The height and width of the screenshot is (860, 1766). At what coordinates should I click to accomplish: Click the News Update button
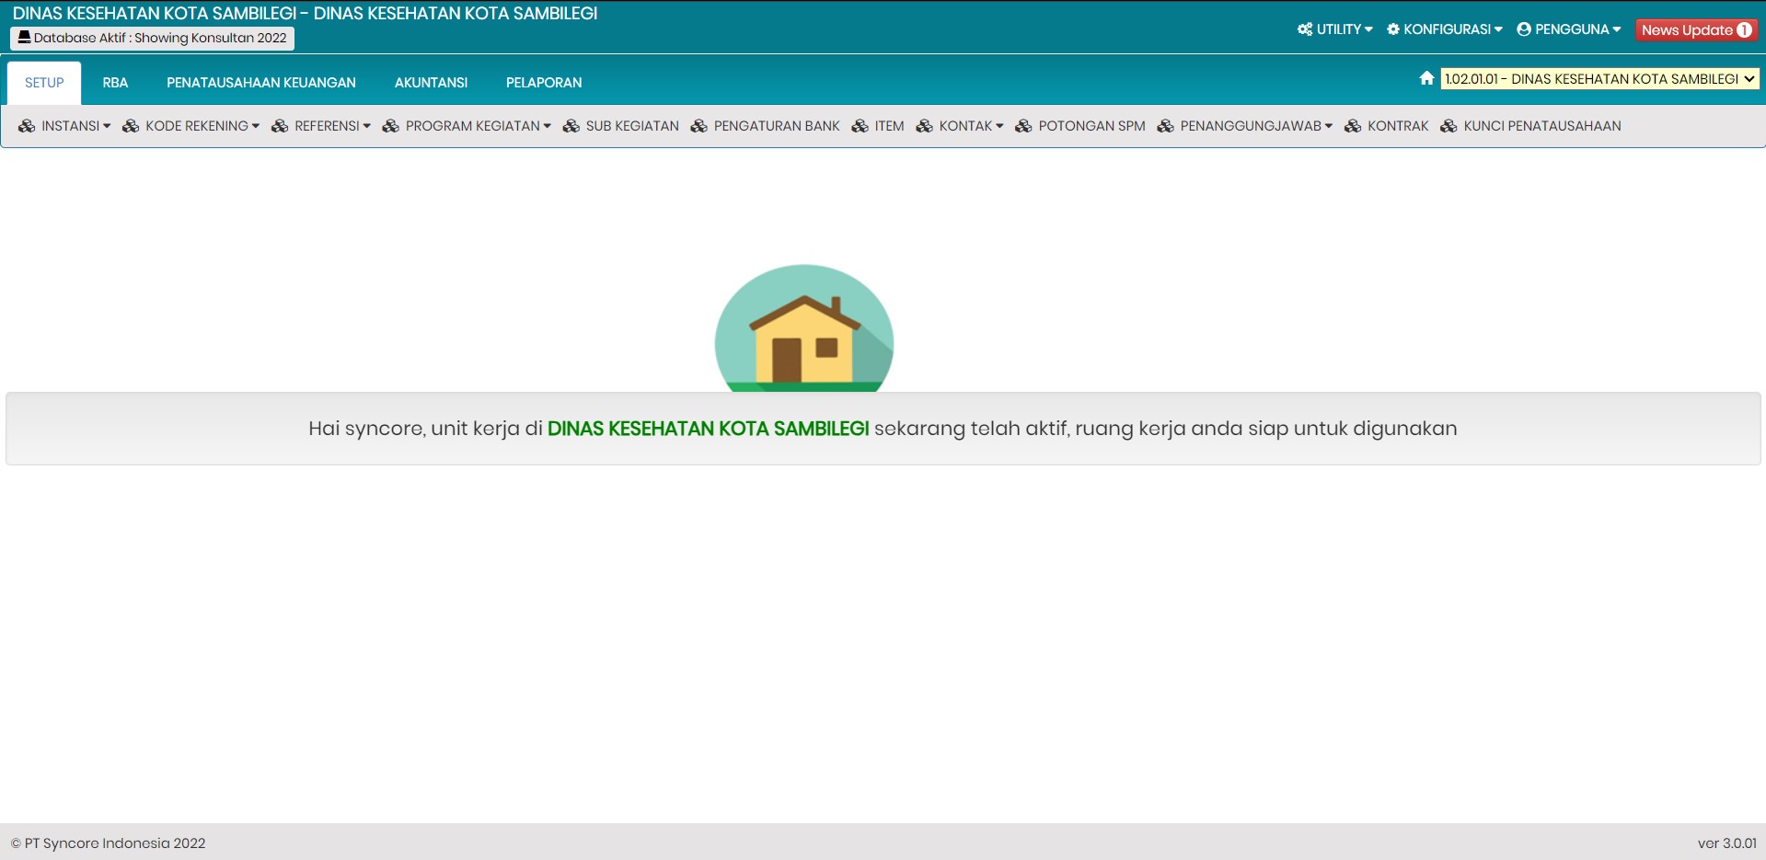click(1696, 29)
